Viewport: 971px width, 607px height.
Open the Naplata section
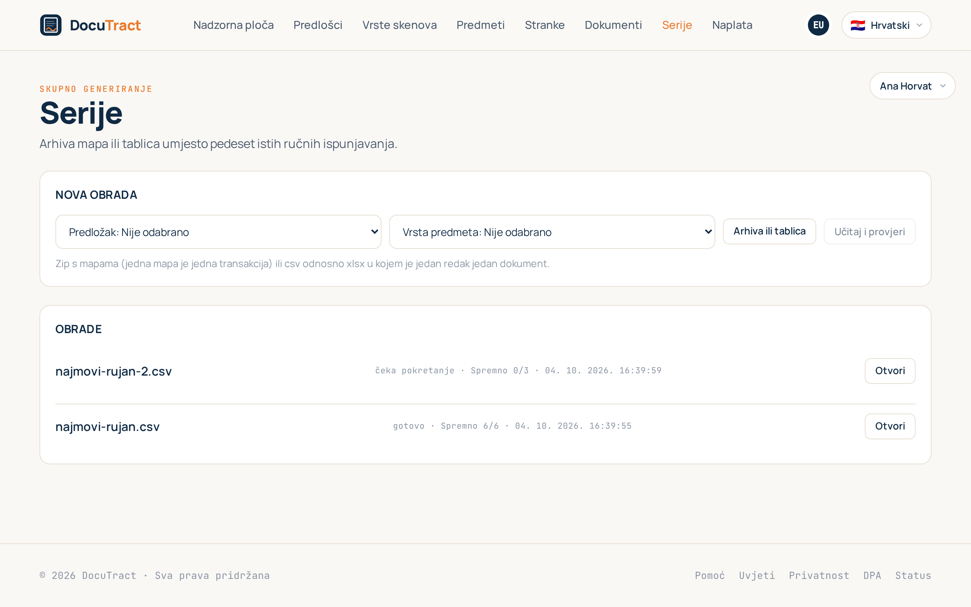click(x=732, y=25)
